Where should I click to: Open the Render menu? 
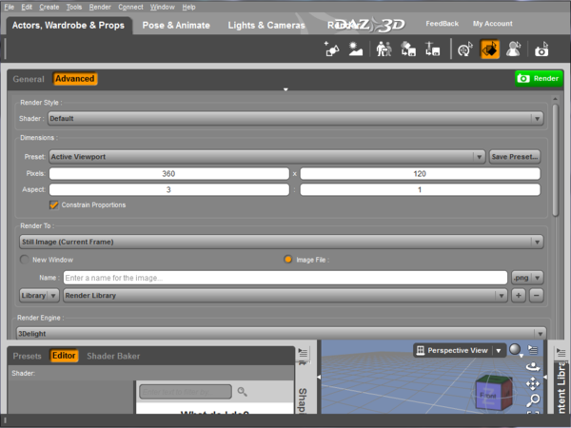pyautogui.click(x=100, y=7)
